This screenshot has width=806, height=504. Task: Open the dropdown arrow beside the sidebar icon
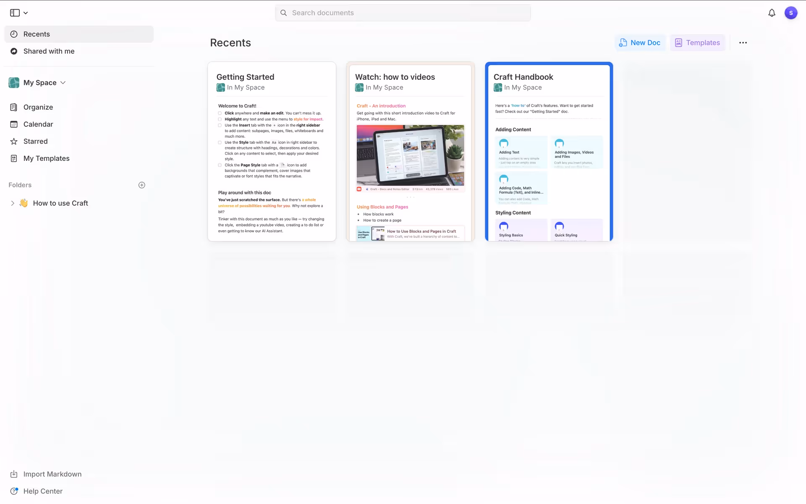(26, 13)
